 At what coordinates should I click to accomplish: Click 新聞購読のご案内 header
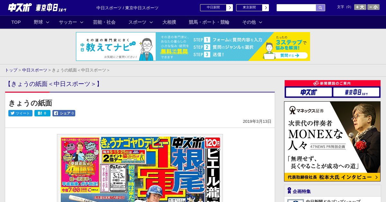tap(332, 83)
